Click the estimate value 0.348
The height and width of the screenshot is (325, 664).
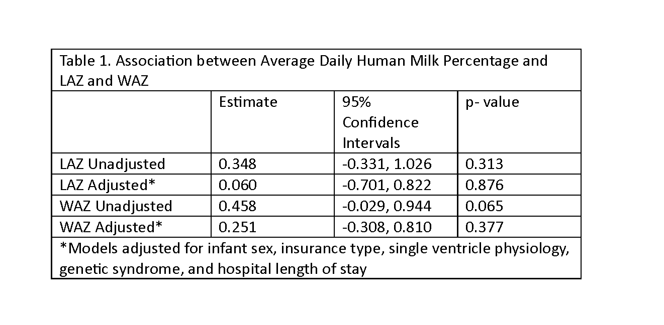point(237,164)
